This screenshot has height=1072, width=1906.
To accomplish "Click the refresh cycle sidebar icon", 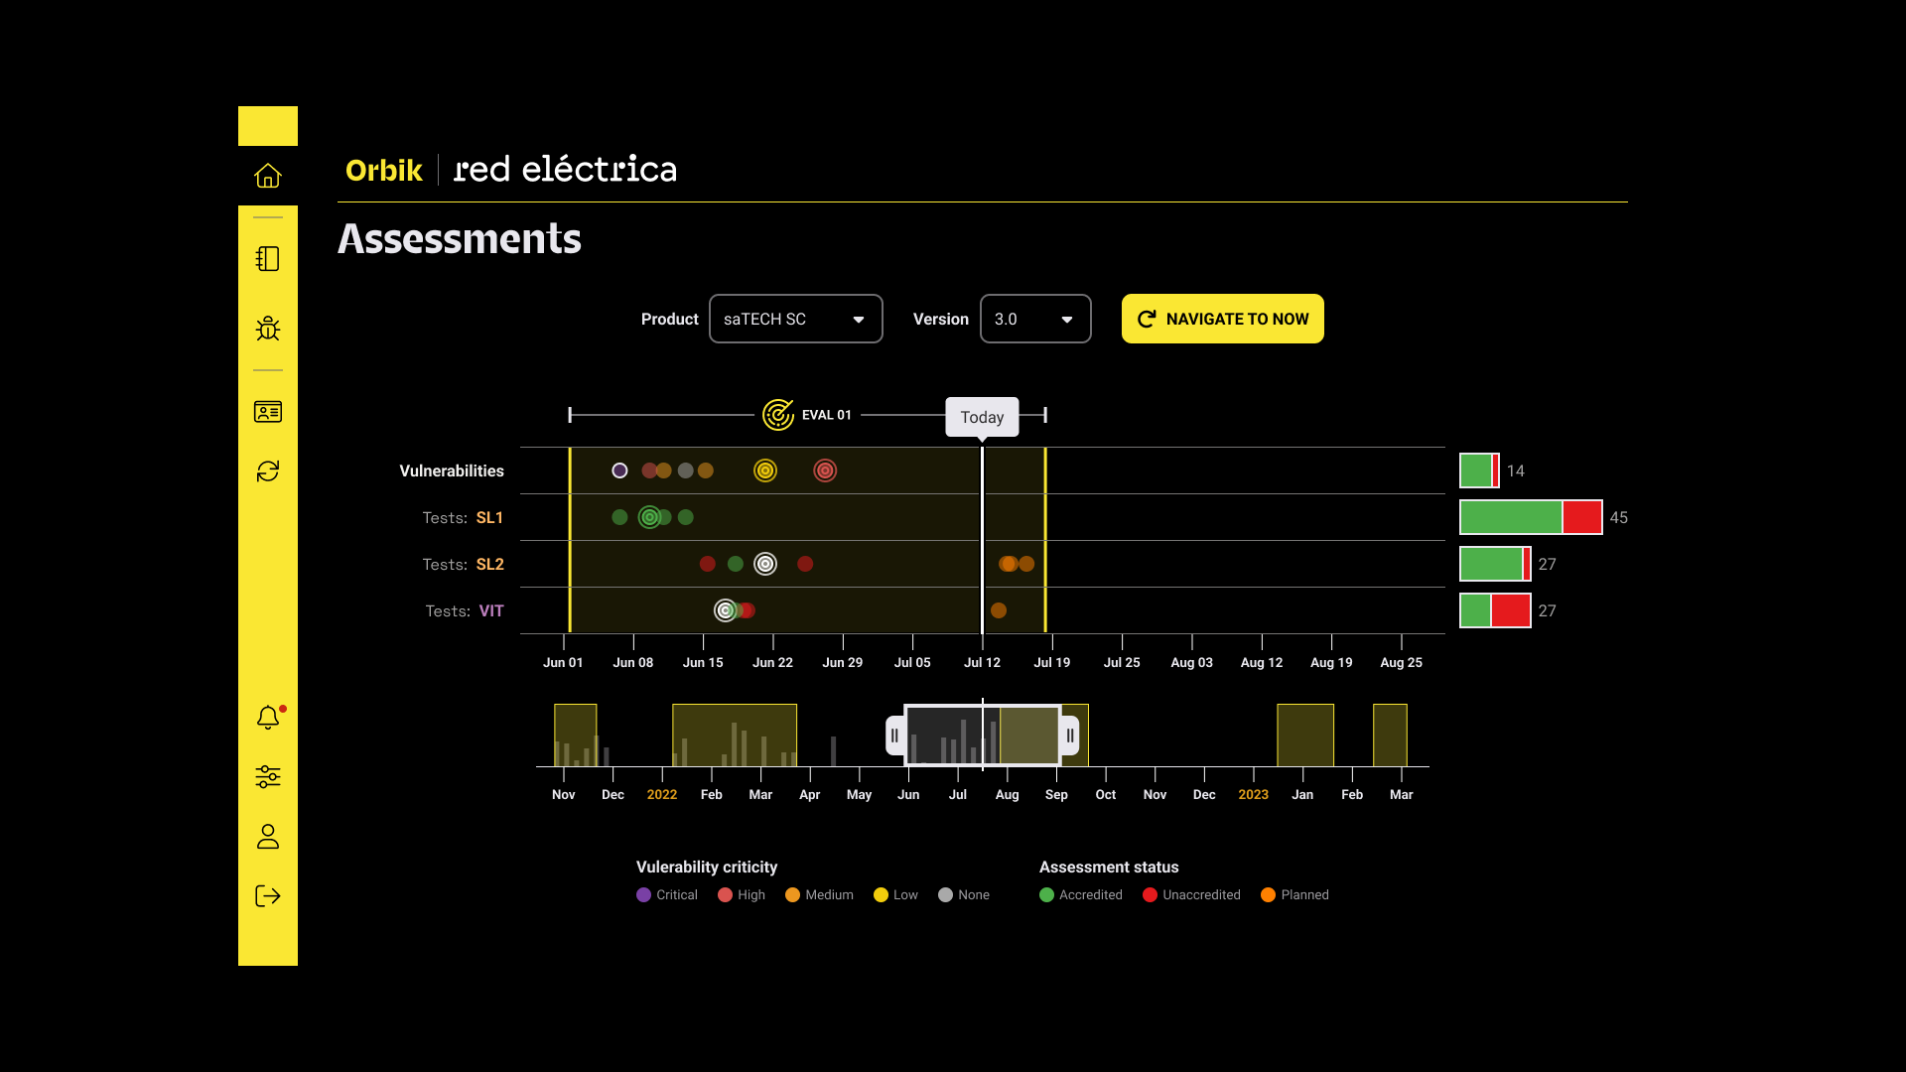I will [268, 471].
